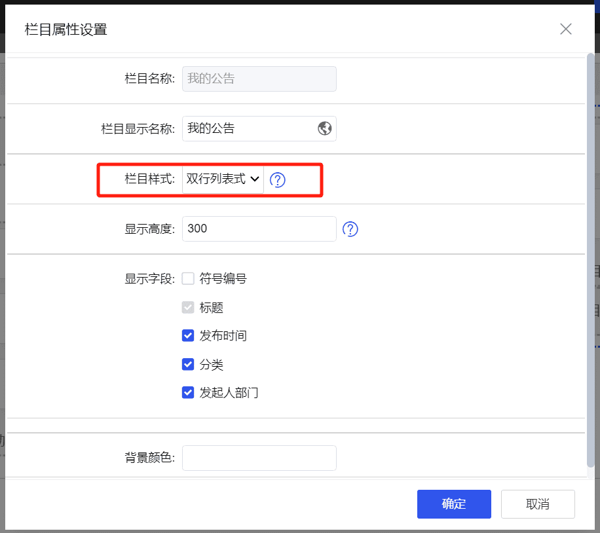Click the 发布时间 label text

(x=223, y=336)
